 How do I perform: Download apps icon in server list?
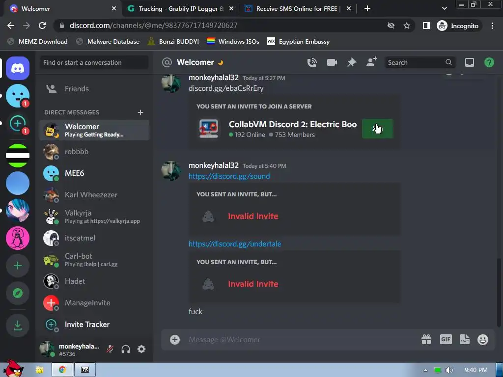(18, 325)
